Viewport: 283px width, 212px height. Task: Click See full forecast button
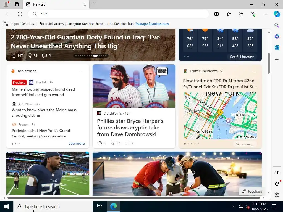pos(242,57)
